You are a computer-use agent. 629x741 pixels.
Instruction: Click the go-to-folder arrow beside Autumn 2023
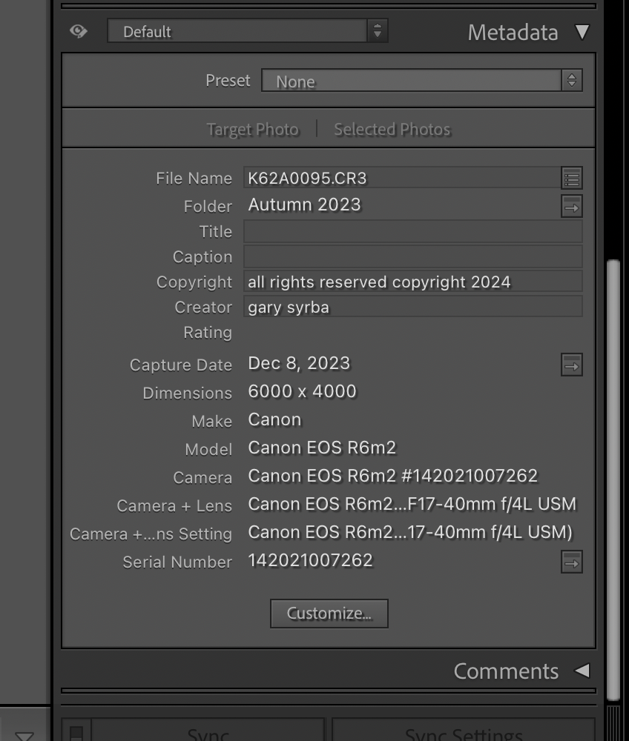click(x=572, y=206)
